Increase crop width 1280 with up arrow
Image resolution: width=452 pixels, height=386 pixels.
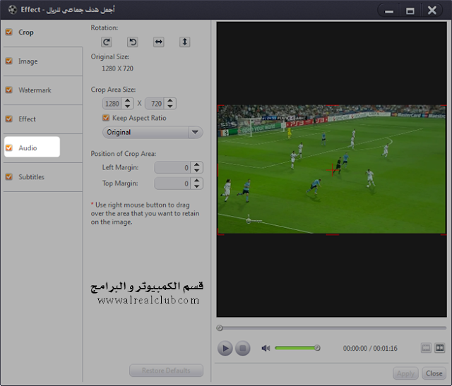127,100
